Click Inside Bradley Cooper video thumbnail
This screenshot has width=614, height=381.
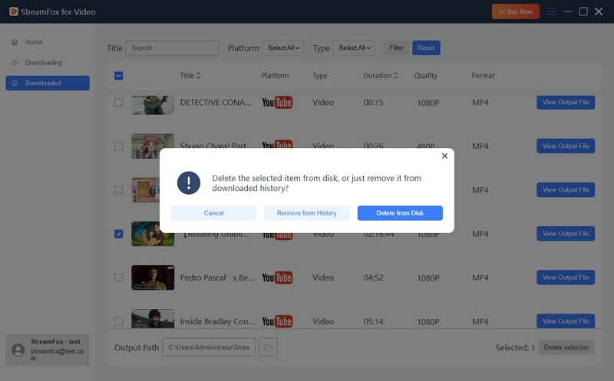153,318
